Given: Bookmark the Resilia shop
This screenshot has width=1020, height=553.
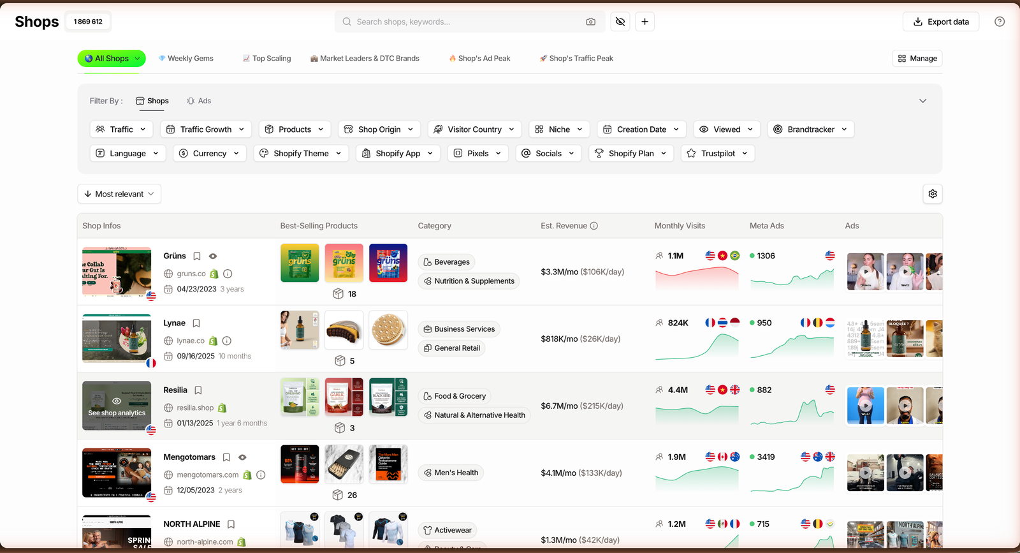Looking at the screenshot, I should [198, 390].
